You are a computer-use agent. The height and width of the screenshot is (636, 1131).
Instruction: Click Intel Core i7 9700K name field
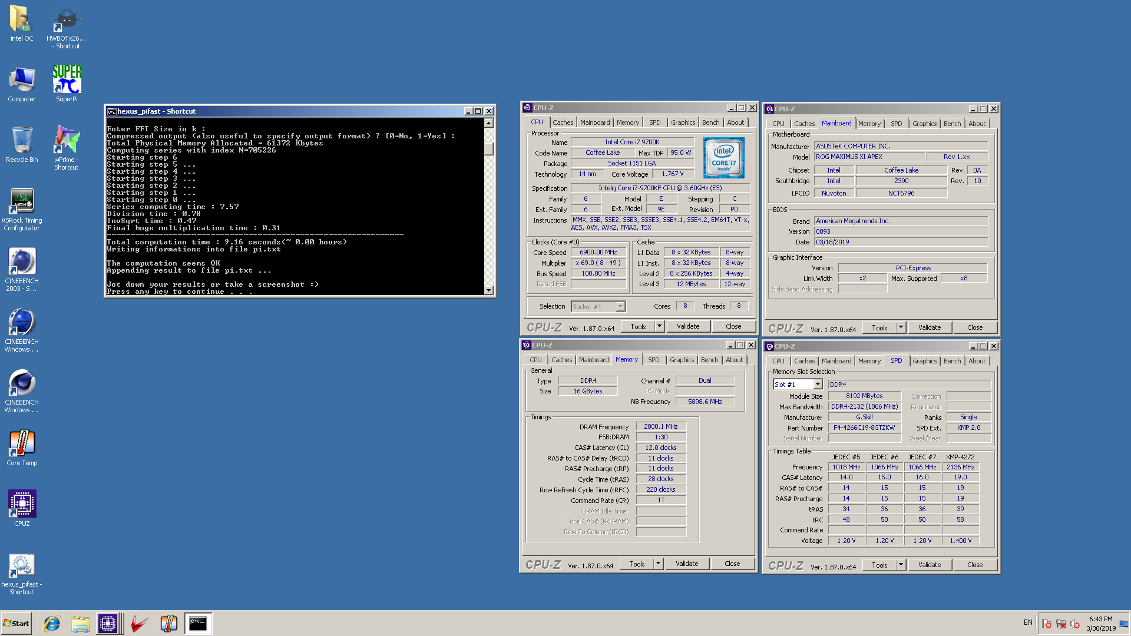pyautogui.click(x=632, y=142)
